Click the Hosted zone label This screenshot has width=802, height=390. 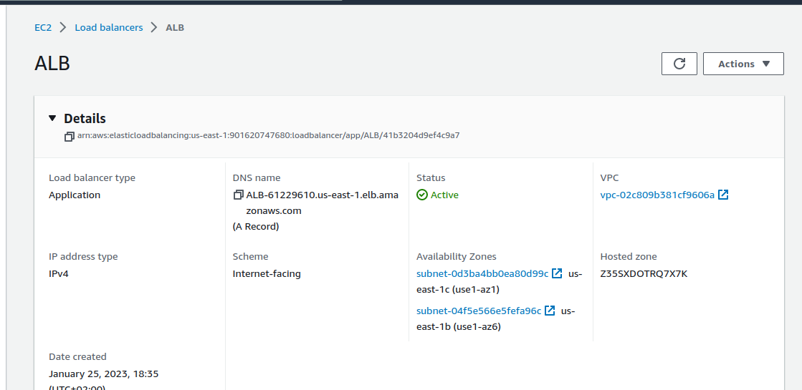click(x=629, y=257)
